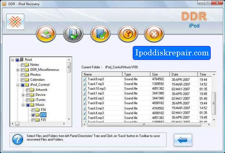The height and width of the screenshot is (153, 225).
Task: Check the Notes folder checkbox
Action: (22, 65)
